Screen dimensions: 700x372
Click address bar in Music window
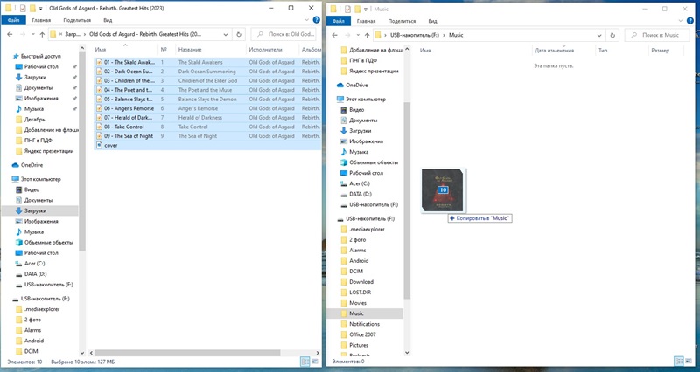click(488, 35)
